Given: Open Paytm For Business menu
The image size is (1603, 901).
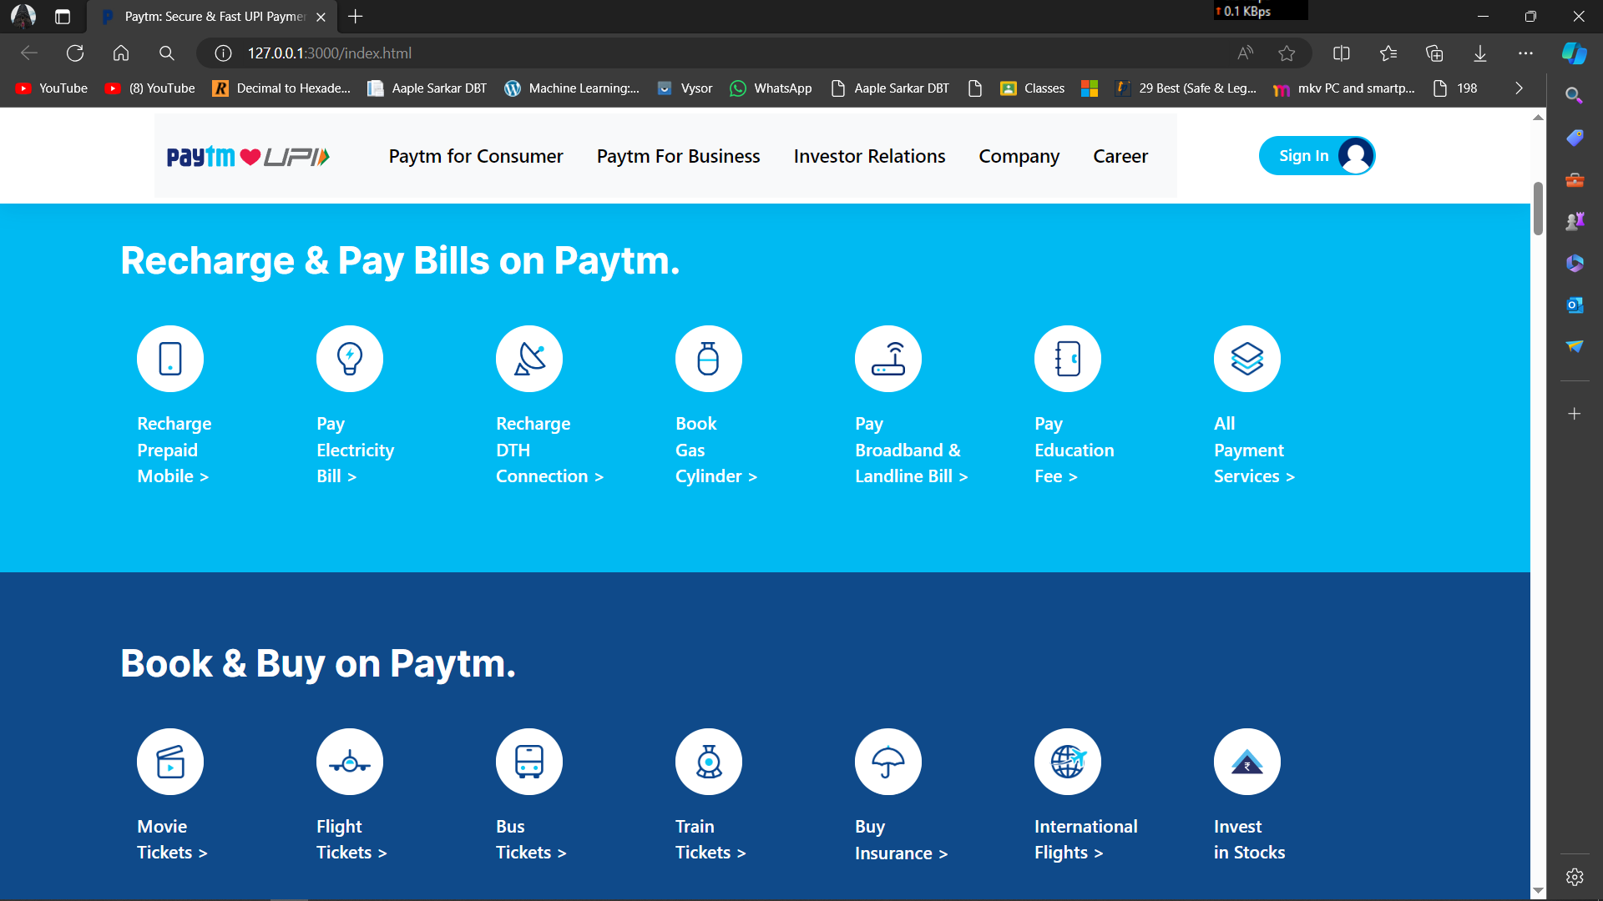Looking at the screenshot, I should [678, 156].
